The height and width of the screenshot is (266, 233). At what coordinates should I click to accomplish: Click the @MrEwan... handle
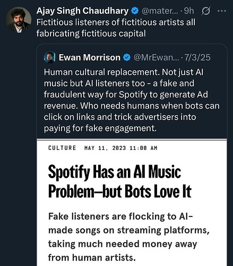[x=156, y=57]
